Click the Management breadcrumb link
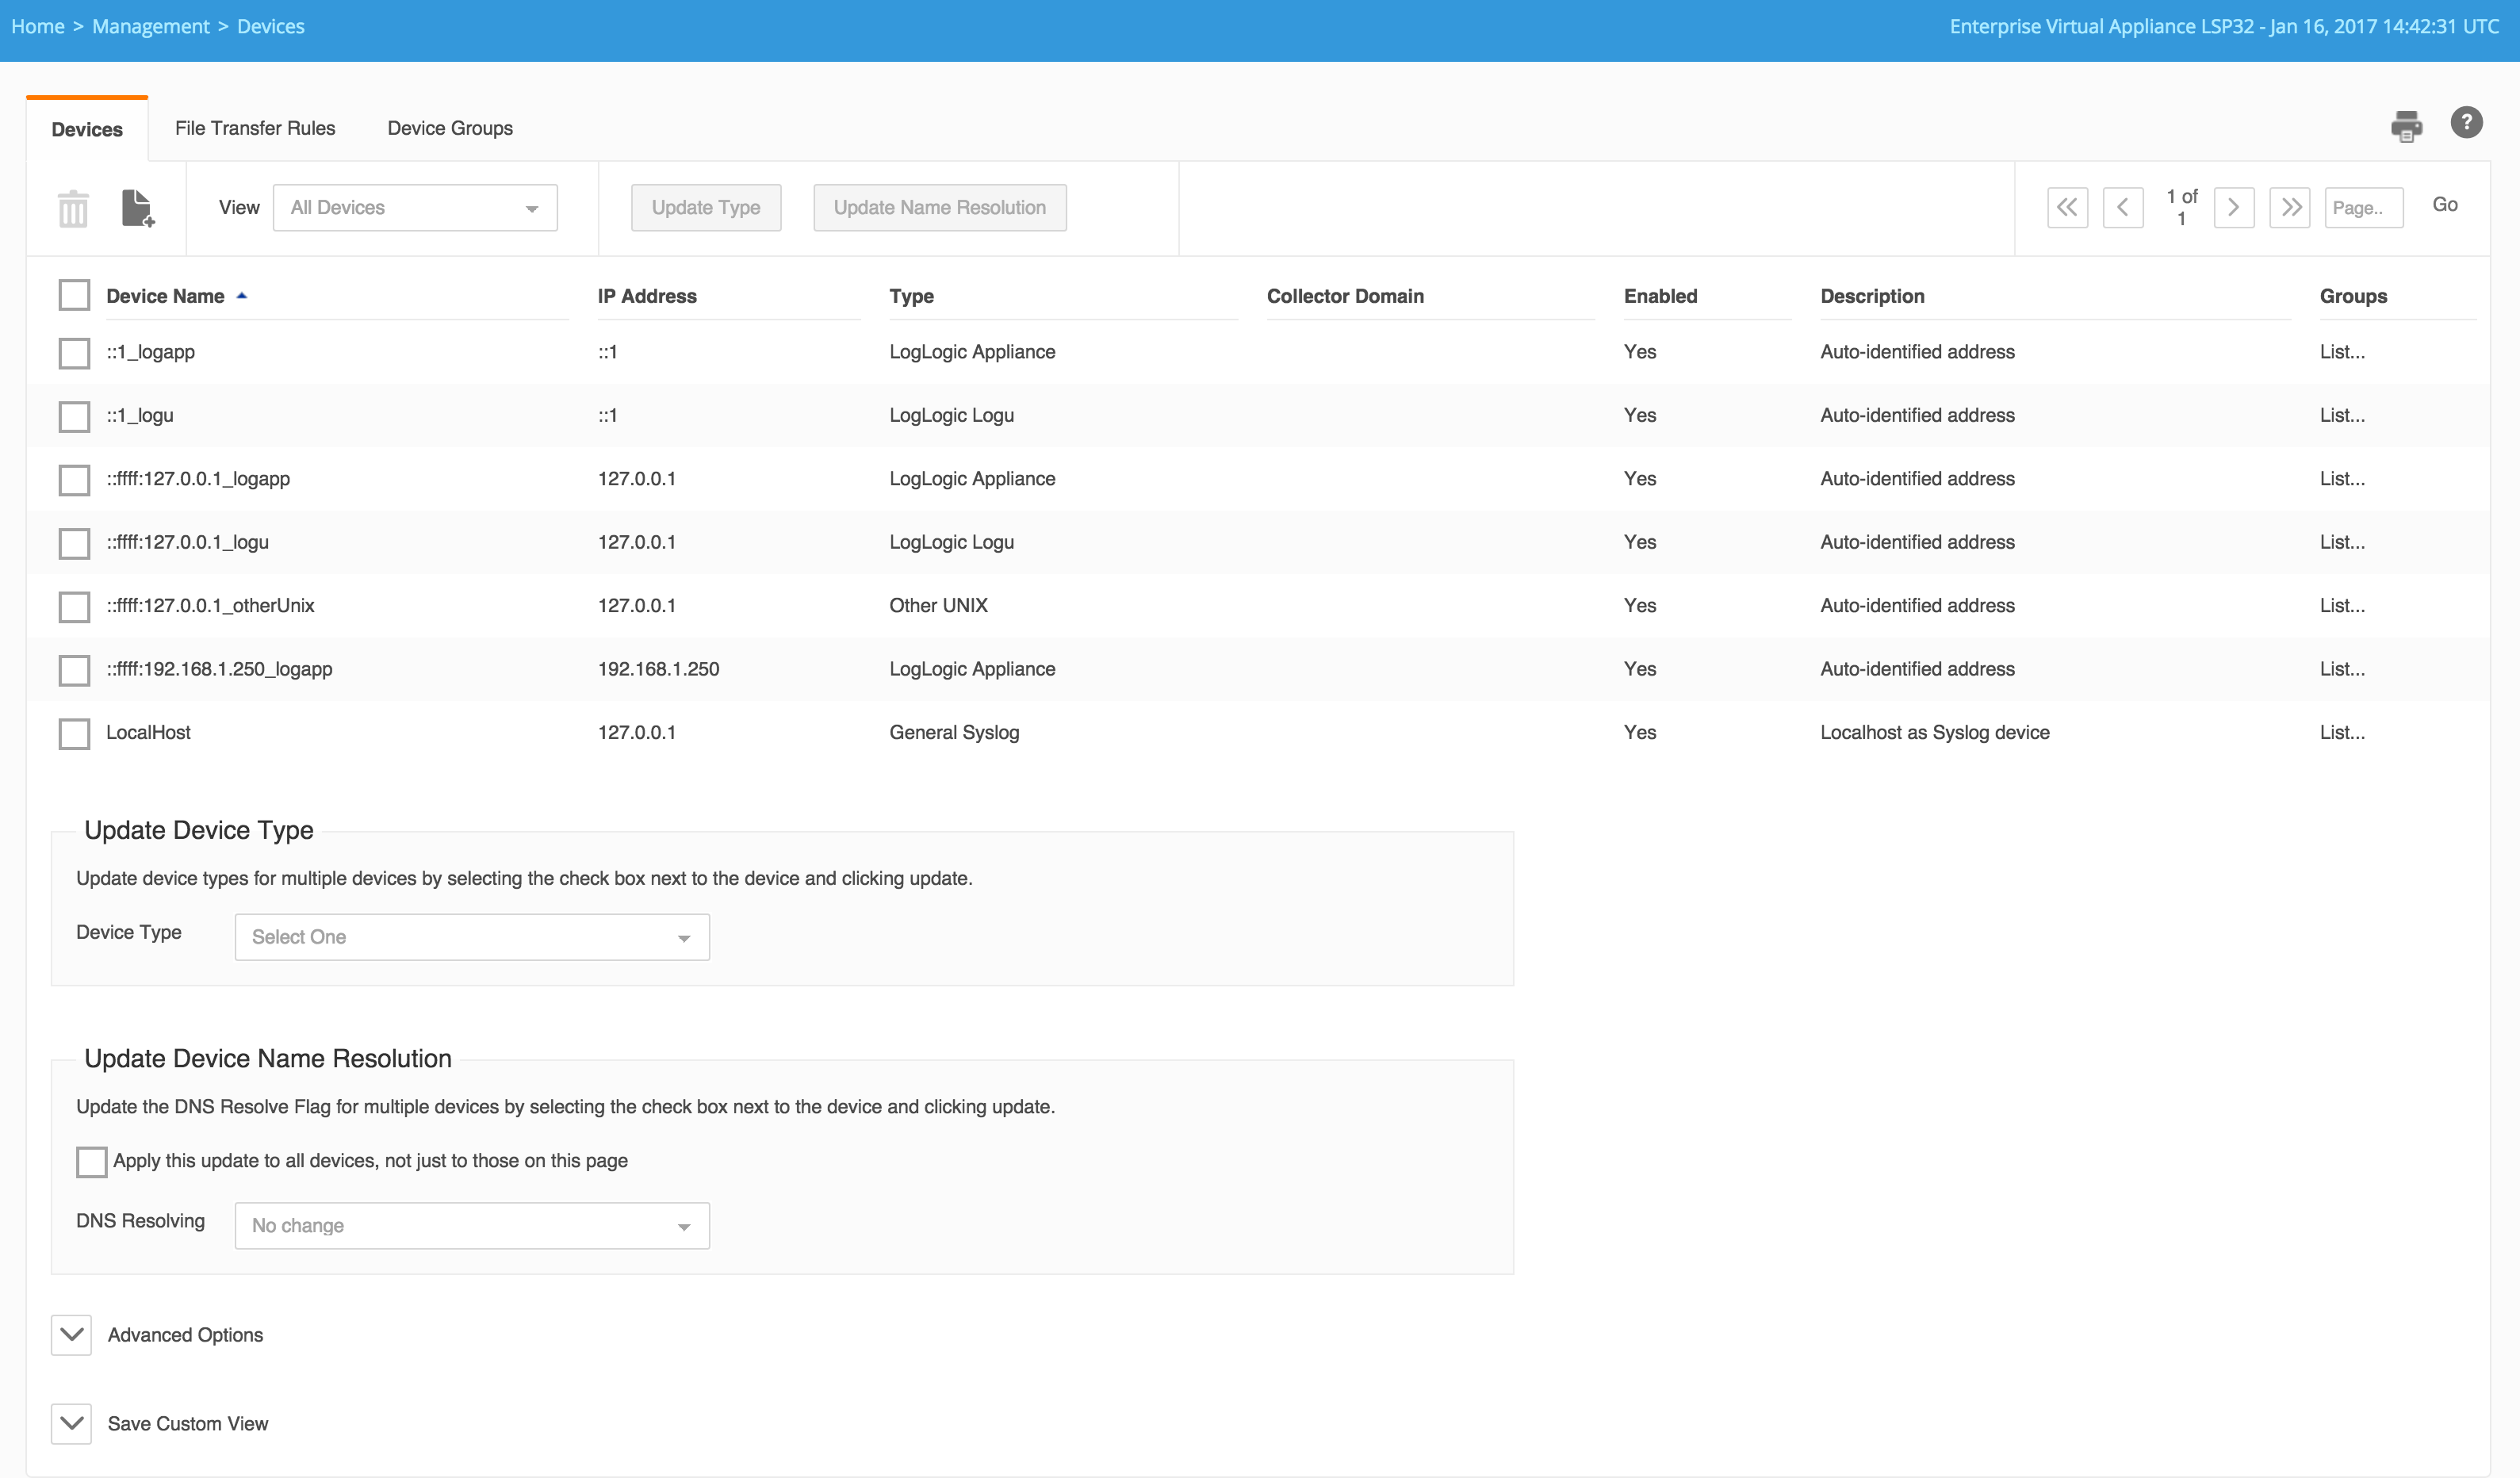 [x=151, y=26]
